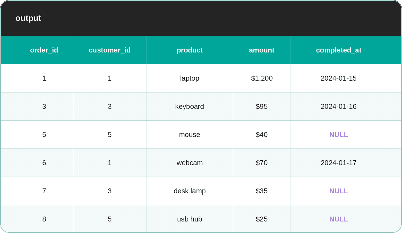Click the 'usb hub' product cell

(x=190, y=219)
